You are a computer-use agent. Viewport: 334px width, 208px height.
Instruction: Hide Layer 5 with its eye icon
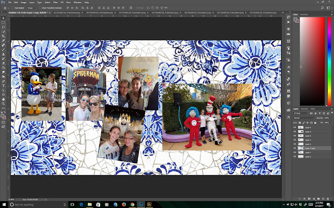295,136
